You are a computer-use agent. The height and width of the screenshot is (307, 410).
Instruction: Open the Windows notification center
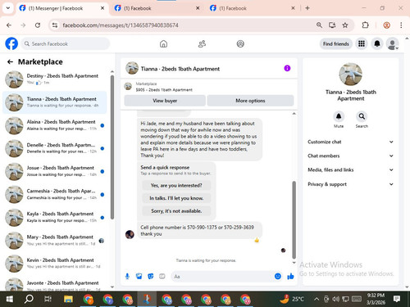click(x=397, y=299)
